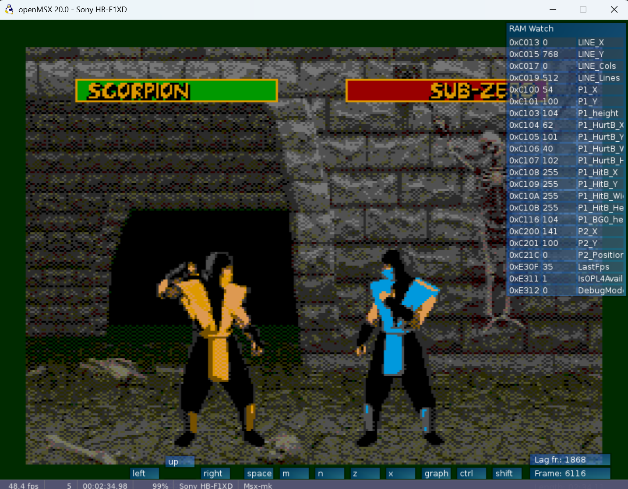
Task: Select the 0xC109 P1_HitB_Y watch row
Action: pos(566,184)
